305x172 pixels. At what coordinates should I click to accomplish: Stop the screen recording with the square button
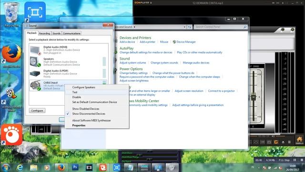point(302,160)
